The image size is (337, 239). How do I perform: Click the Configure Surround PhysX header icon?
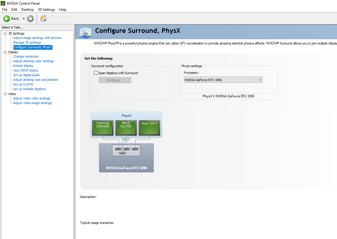[x=86, y=32]
